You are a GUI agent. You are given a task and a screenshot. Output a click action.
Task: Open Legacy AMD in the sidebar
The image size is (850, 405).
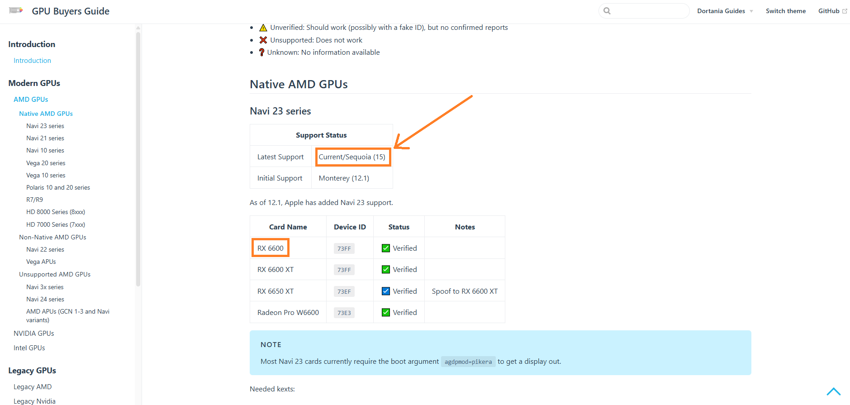tap(33, 387)
